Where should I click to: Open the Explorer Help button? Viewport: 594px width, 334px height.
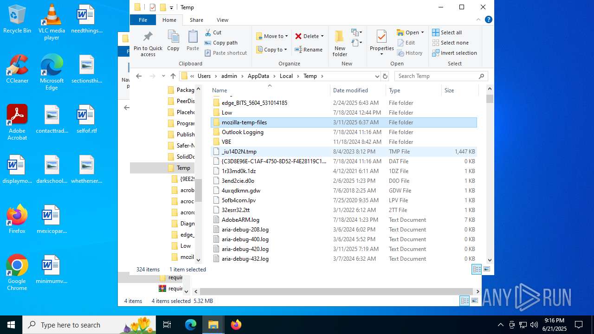pos(488,20)
